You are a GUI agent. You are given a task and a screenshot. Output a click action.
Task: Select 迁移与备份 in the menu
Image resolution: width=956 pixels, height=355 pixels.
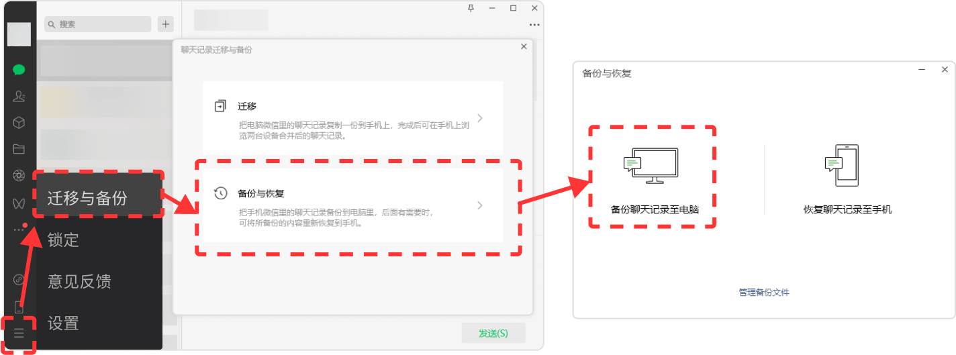point(98,197)
